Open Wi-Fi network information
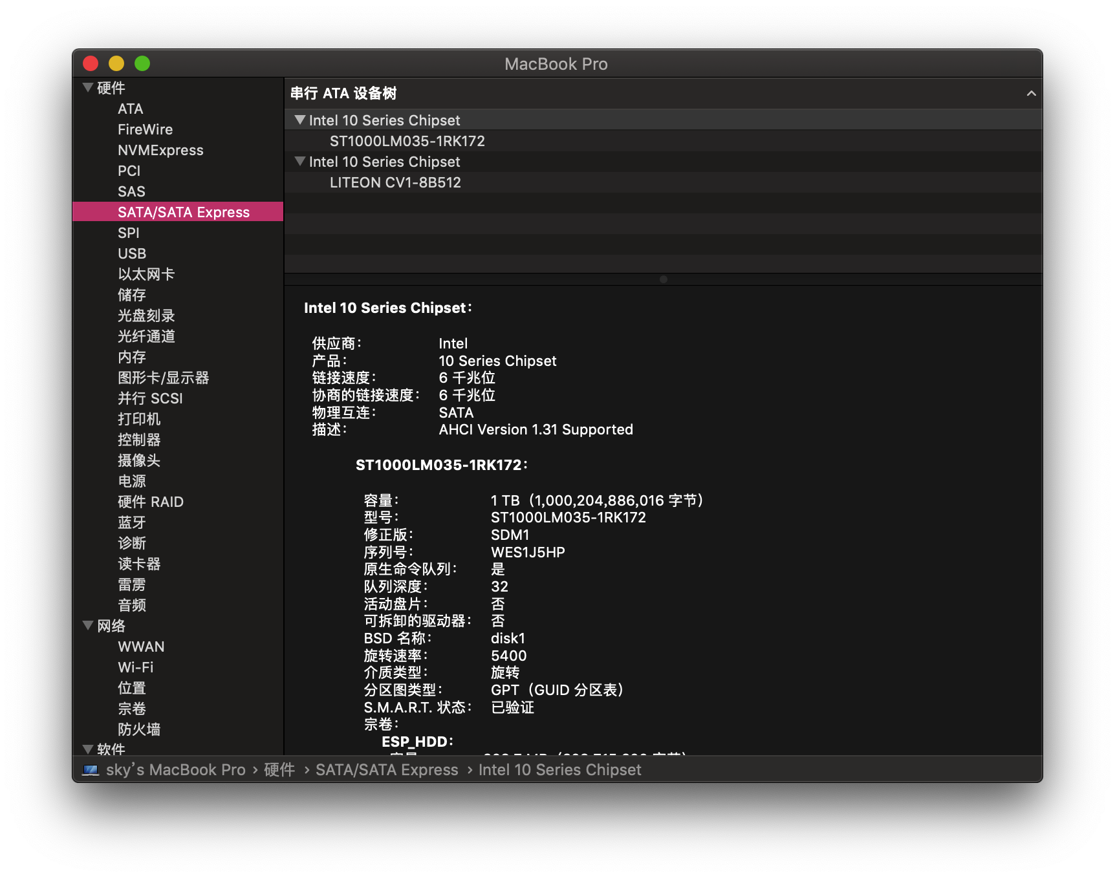 [x=136, y=667]
